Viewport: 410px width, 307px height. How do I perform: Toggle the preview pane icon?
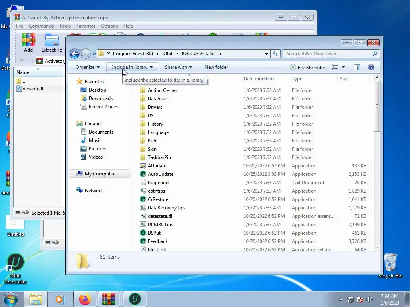[x=357, y=67]
